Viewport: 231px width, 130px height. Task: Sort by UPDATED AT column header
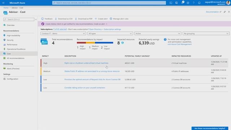pyautogui.click(x=216, y=56)
